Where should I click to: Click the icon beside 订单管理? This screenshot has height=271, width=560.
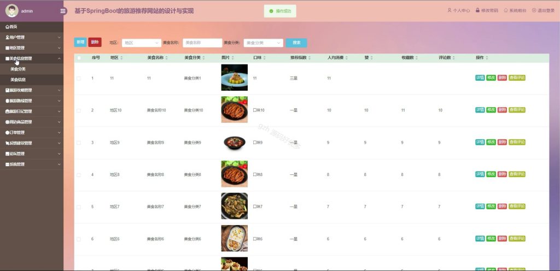pyautogui.click(x=7, y=133)
